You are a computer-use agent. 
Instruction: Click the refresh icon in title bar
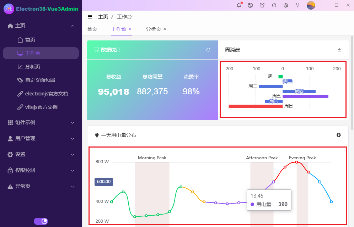tap(274, 5)
